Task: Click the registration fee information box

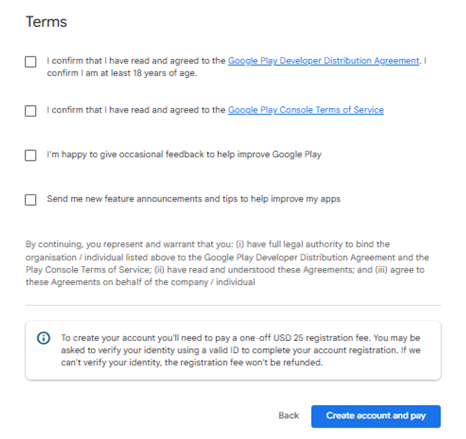Action: 233,350
